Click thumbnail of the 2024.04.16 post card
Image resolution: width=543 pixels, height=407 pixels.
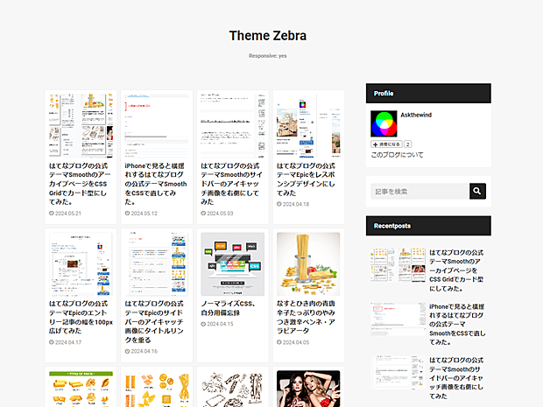pyautogui.click(x=157, y=264)
